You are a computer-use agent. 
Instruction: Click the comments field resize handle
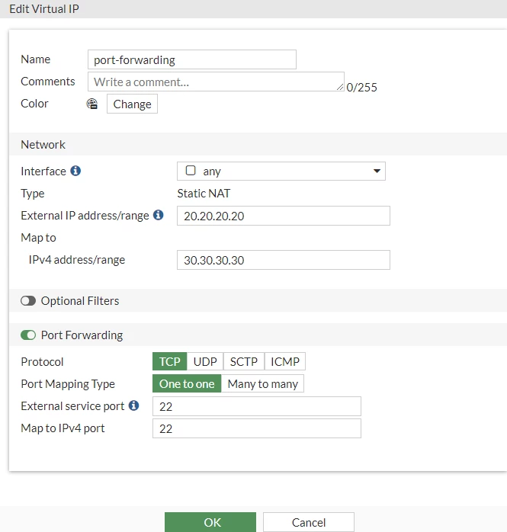[x=340, y=87]
